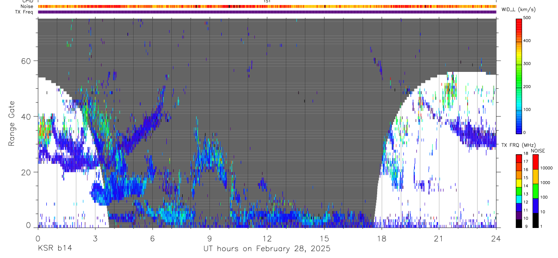Click the purple segment of TX FRQ colorbar
558x258 pixels.
[x=518, y=215]
